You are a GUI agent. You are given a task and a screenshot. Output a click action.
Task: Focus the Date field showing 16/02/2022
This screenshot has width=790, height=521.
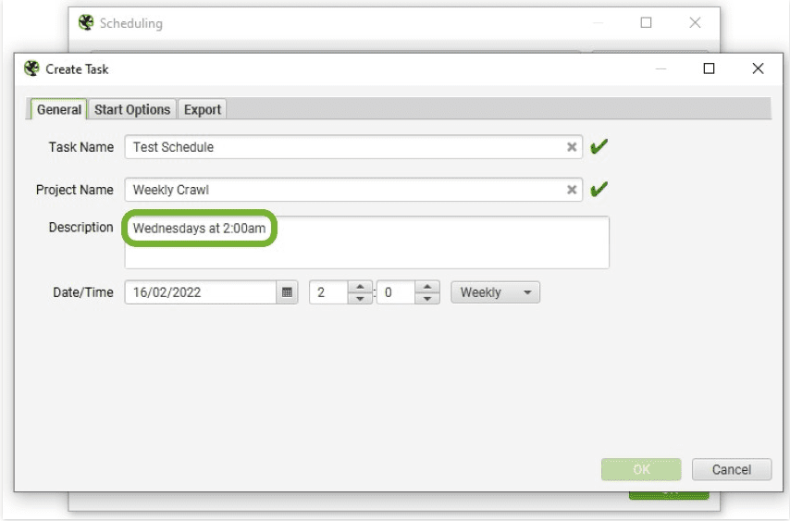coord(201,292)
